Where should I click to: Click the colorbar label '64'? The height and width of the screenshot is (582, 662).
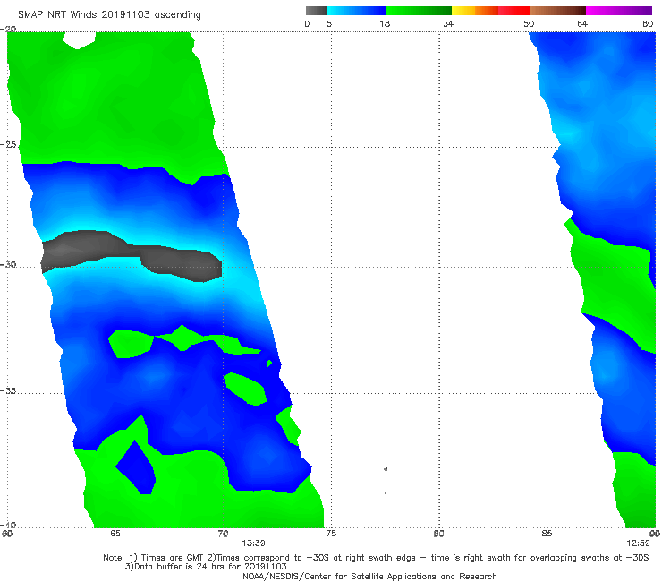pos(582,24)
